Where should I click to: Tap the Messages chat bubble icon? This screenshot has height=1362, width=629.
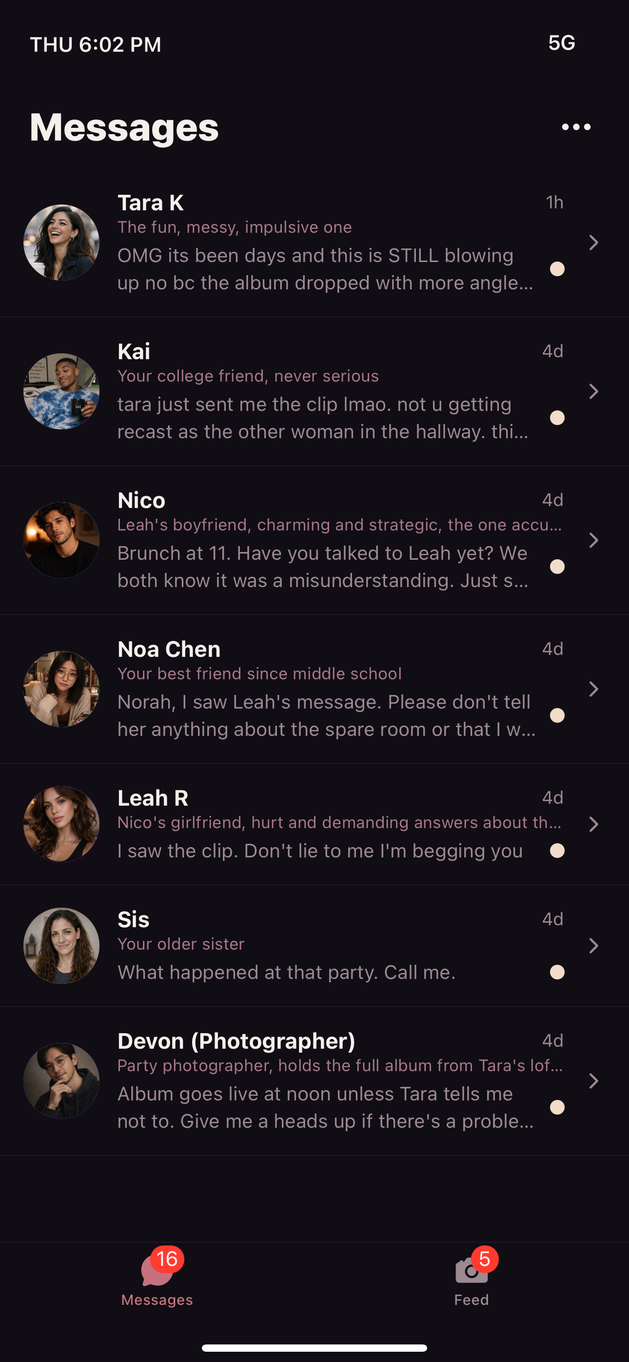pos(156,1272)
